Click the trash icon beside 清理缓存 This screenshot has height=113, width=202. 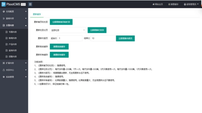click(169, 4)
